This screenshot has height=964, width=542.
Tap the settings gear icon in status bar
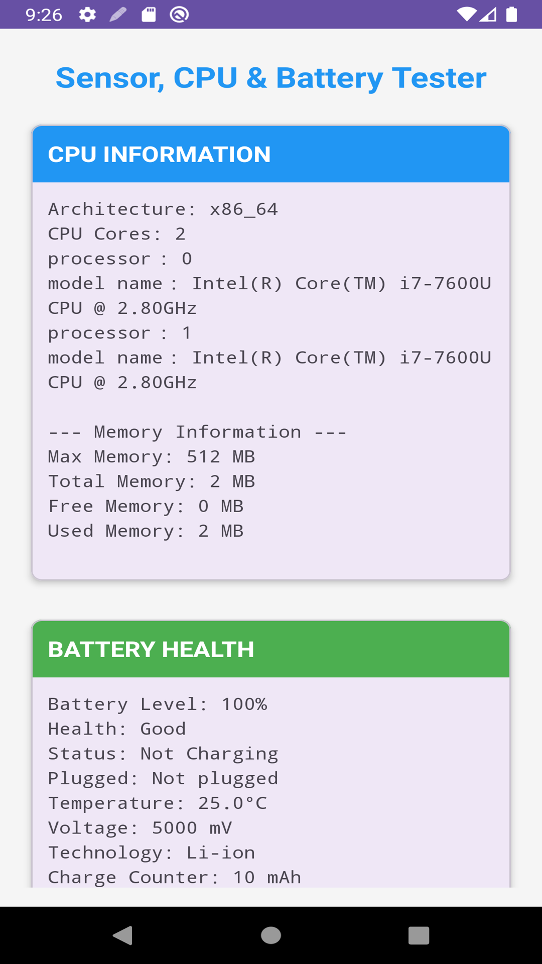(x=87, y=15)
